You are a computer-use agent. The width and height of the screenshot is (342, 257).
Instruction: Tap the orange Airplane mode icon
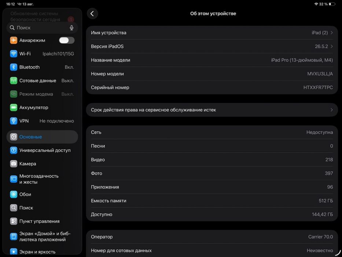(14, 40)
